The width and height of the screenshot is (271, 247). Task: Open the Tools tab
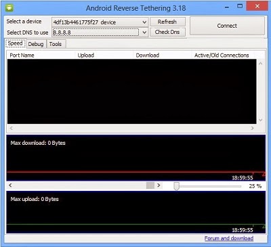pos(56,44)
